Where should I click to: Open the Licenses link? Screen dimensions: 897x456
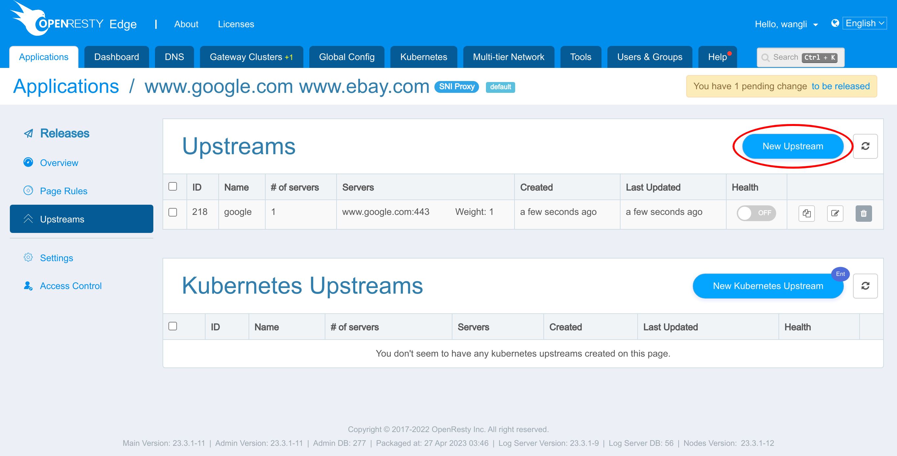point(236,24)
